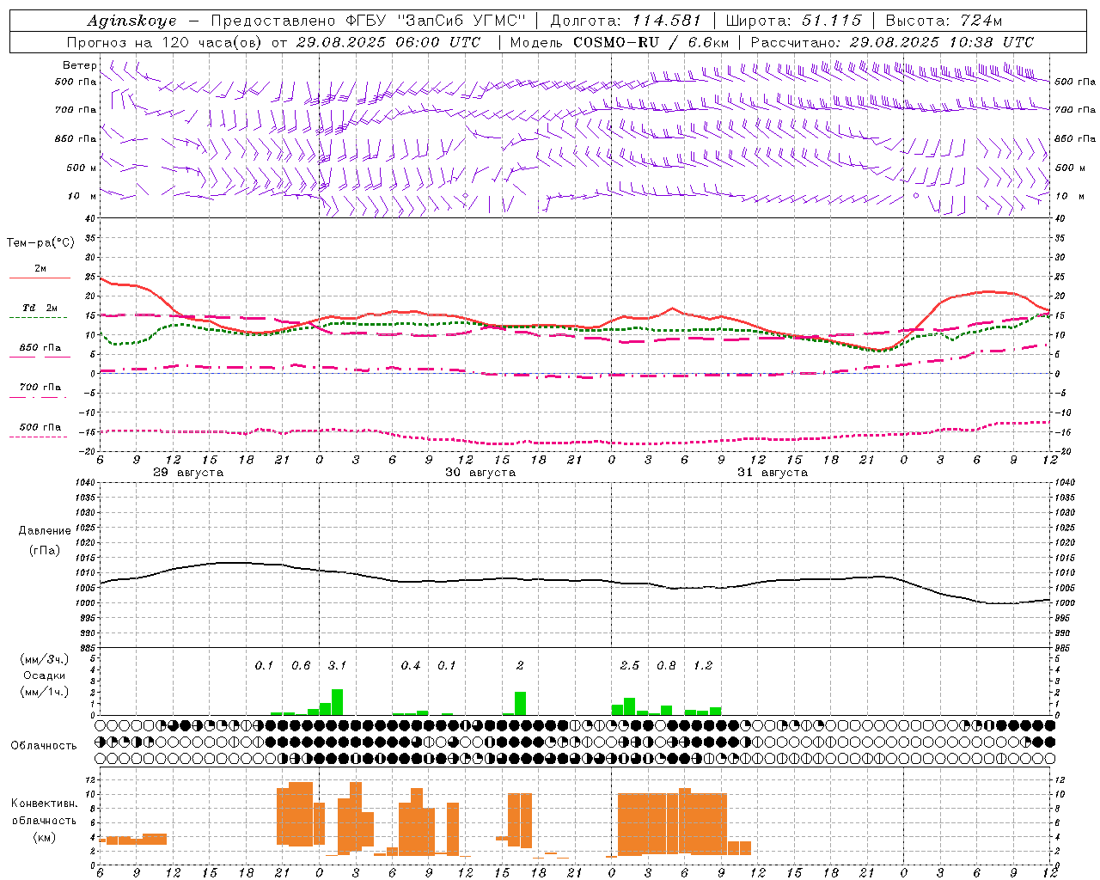Viewport: 1100px width, 880px height.
Task: Click the date label 31 августа
Action: [773, 473]
